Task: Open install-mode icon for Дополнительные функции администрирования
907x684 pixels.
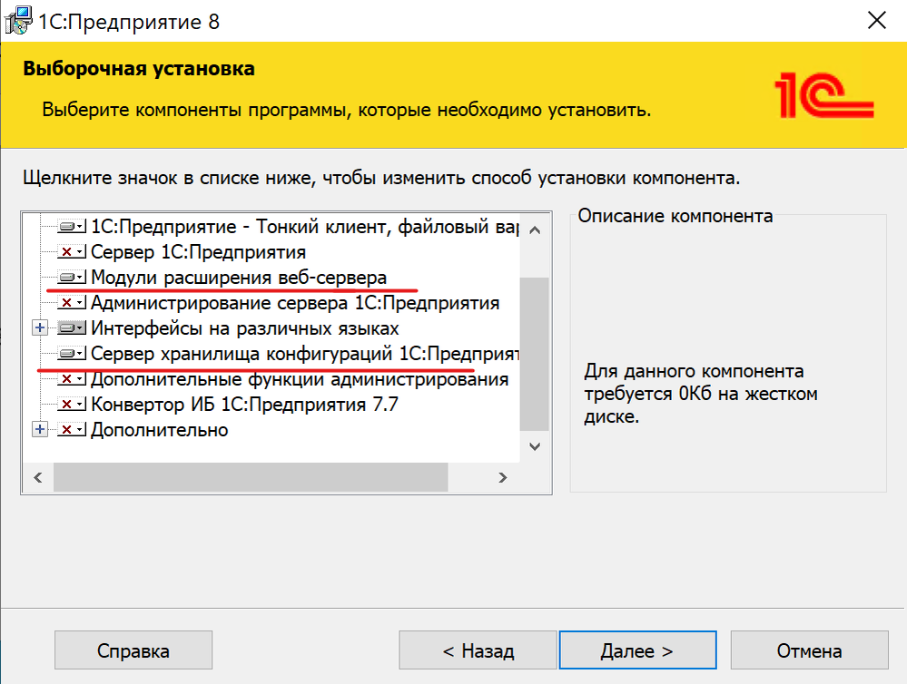Action: pos(72,379)
